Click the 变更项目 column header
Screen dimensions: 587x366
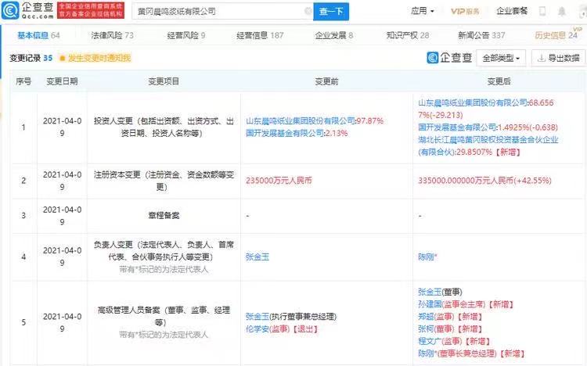pos(164,81)
